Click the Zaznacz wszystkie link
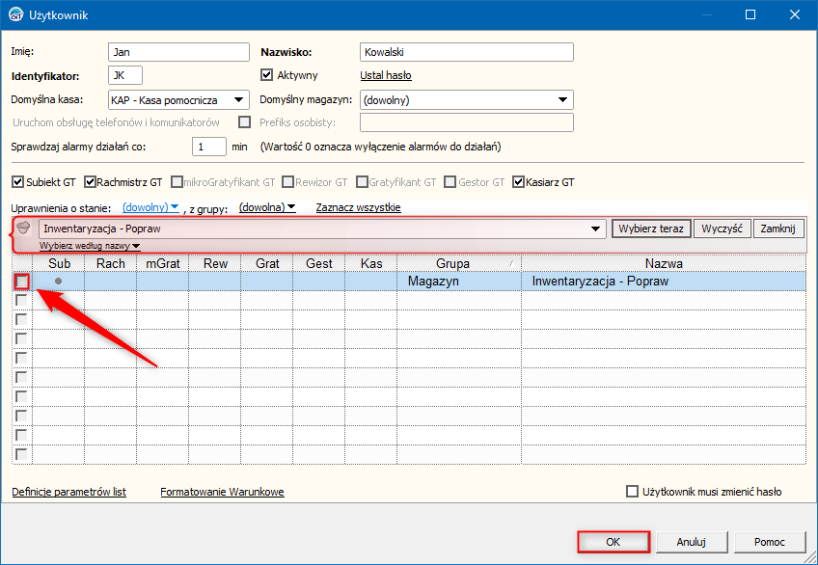This screenshot has height=565, width=818. (359, 207)
